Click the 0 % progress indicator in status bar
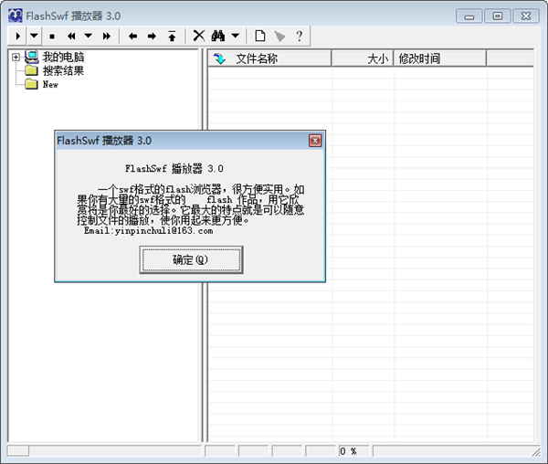This screenshot has width=548, height=464. [x=353, y=451]
